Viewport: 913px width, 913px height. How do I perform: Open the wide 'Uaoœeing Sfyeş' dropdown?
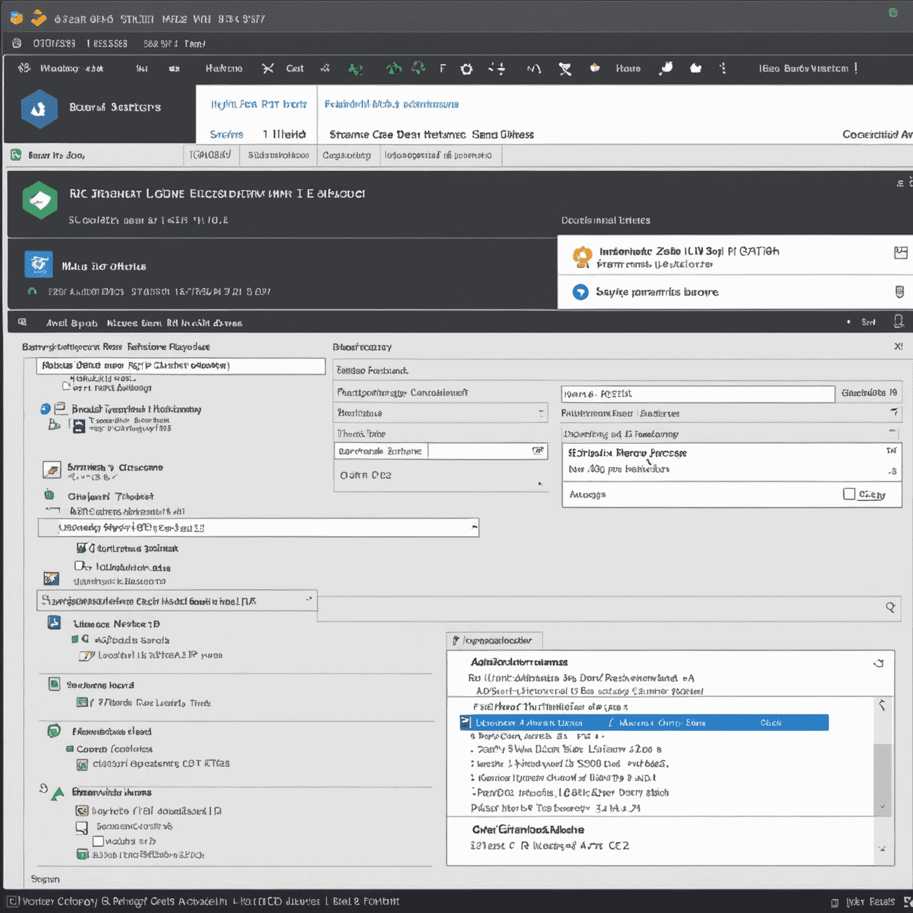click(x=259, y=527)
